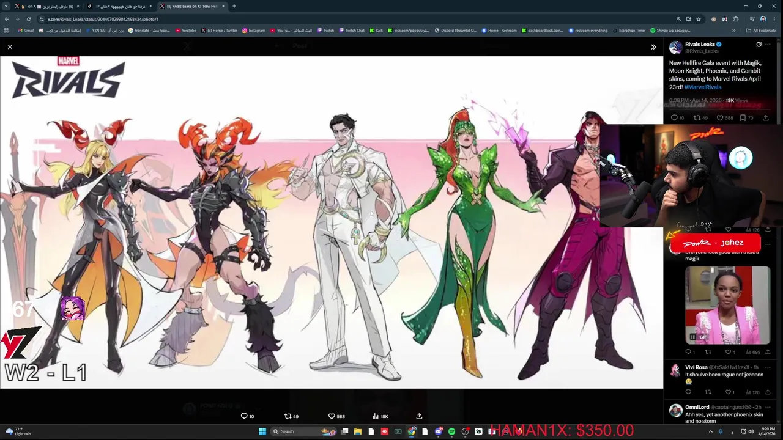Open the Rivals Leaks display name link

(700, 45)
